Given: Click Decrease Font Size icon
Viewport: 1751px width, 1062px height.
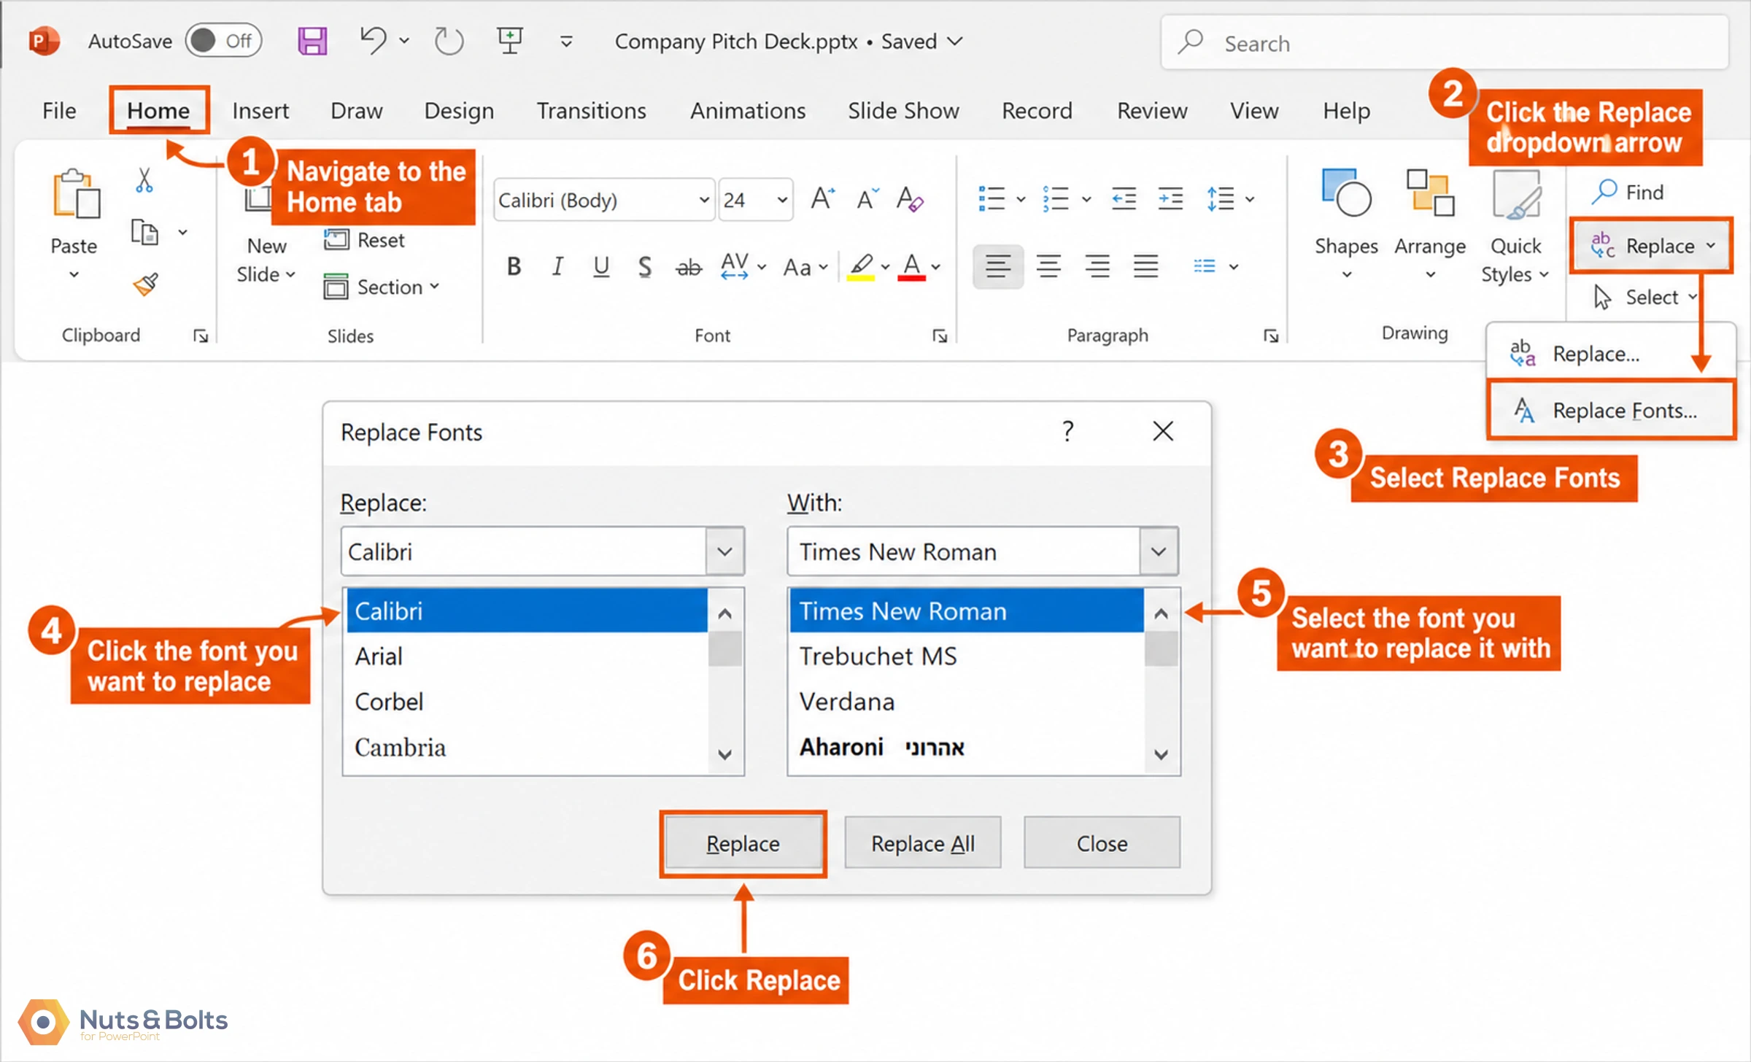Looking at the screenshot, I should point(867,198).
